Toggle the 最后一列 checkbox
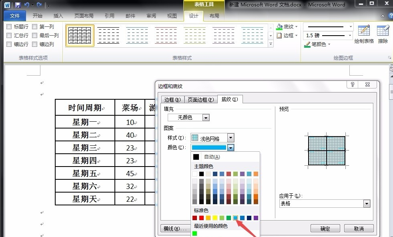 click(x=34, y=35)
